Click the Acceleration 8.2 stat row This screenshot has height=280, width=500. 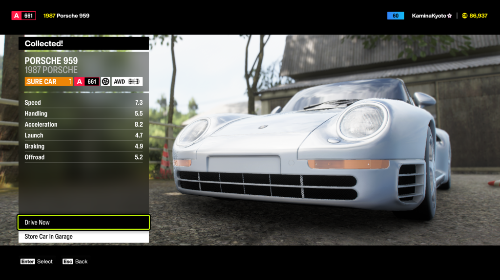coord(83,124)
